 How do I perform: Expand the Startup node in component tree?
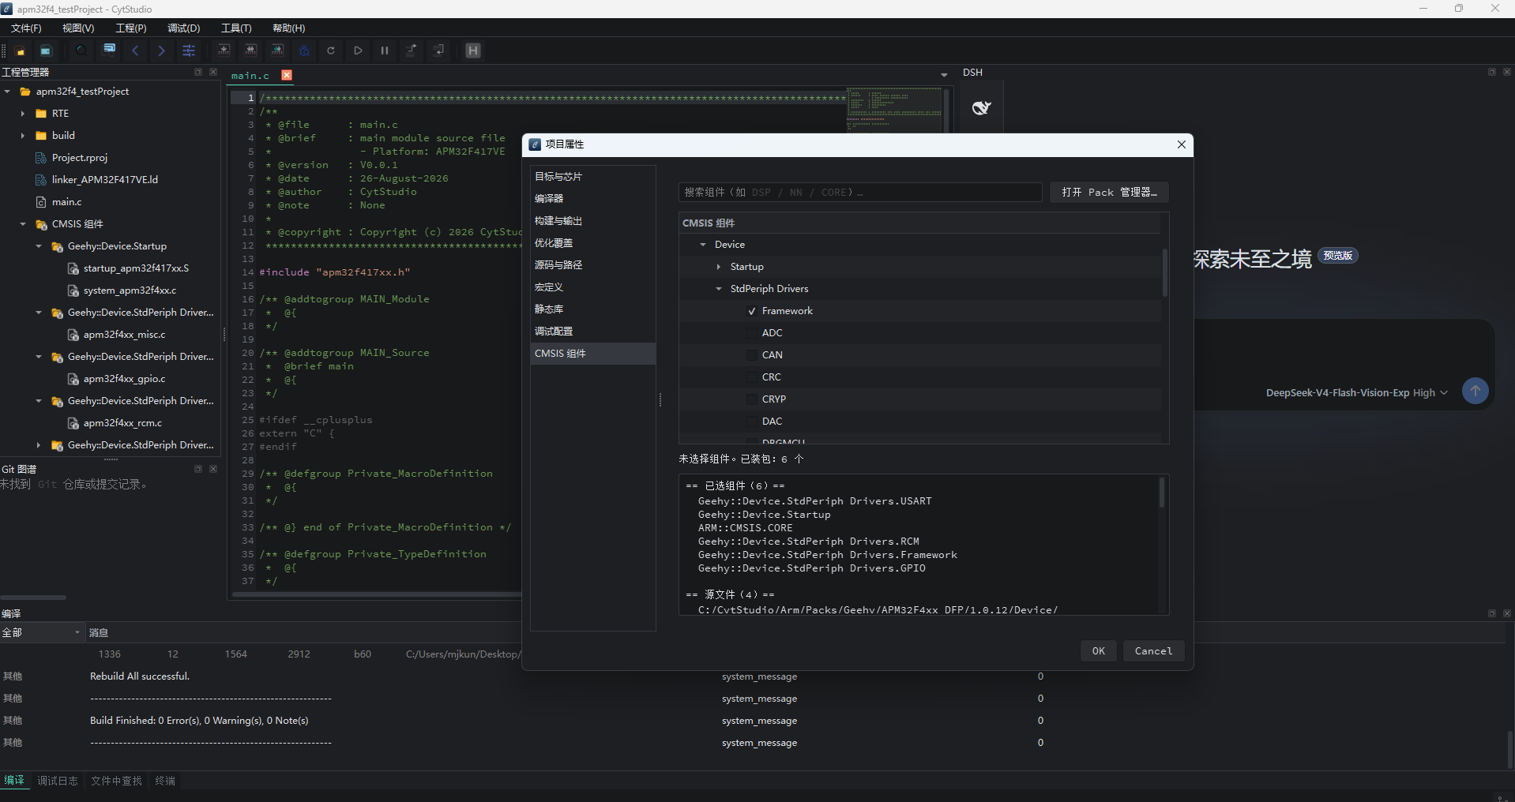tap(719, 267)
